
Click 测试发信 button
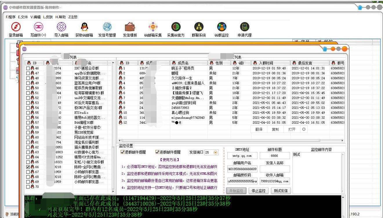[281, 191]
